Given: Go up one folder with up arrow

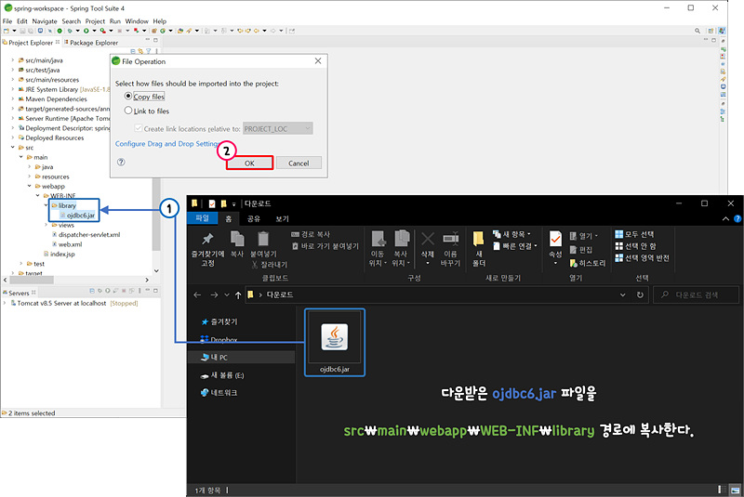Looking at the screenshot, I should (238, 294).
